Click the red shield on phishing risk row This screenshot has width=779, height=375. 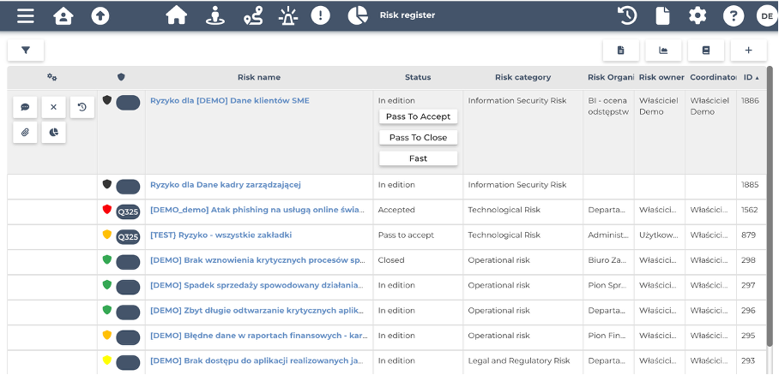[107, 210]
